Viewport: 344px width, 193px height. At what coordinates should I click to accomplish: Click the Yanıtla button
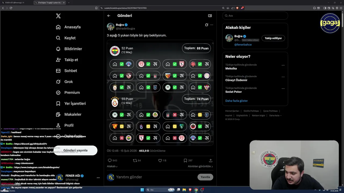[205, 177]
